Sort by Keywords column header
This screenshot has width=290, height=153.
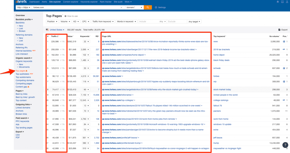85,36
